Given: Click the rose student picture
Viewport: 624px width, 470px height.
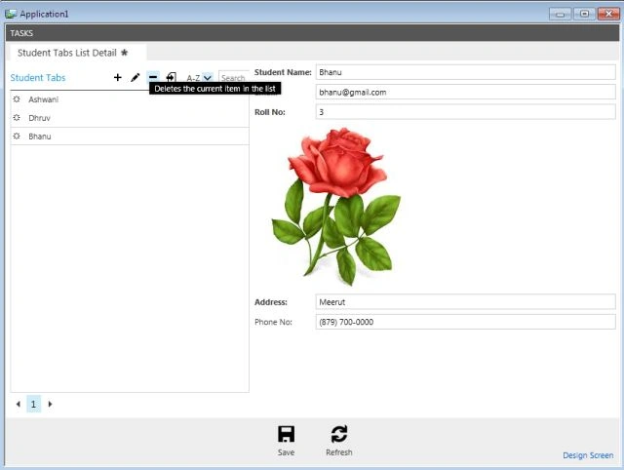Looking at the screenshot, I should click(x=336, y=206).
